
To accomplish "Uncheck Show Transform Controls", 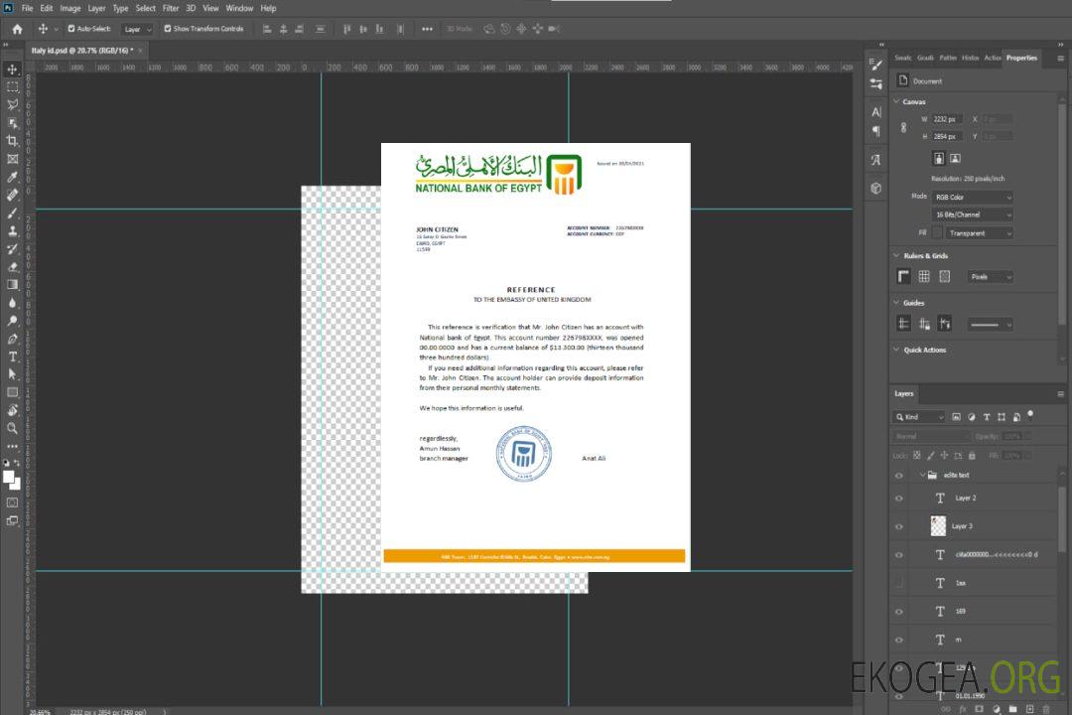I will tap(168, 29).
